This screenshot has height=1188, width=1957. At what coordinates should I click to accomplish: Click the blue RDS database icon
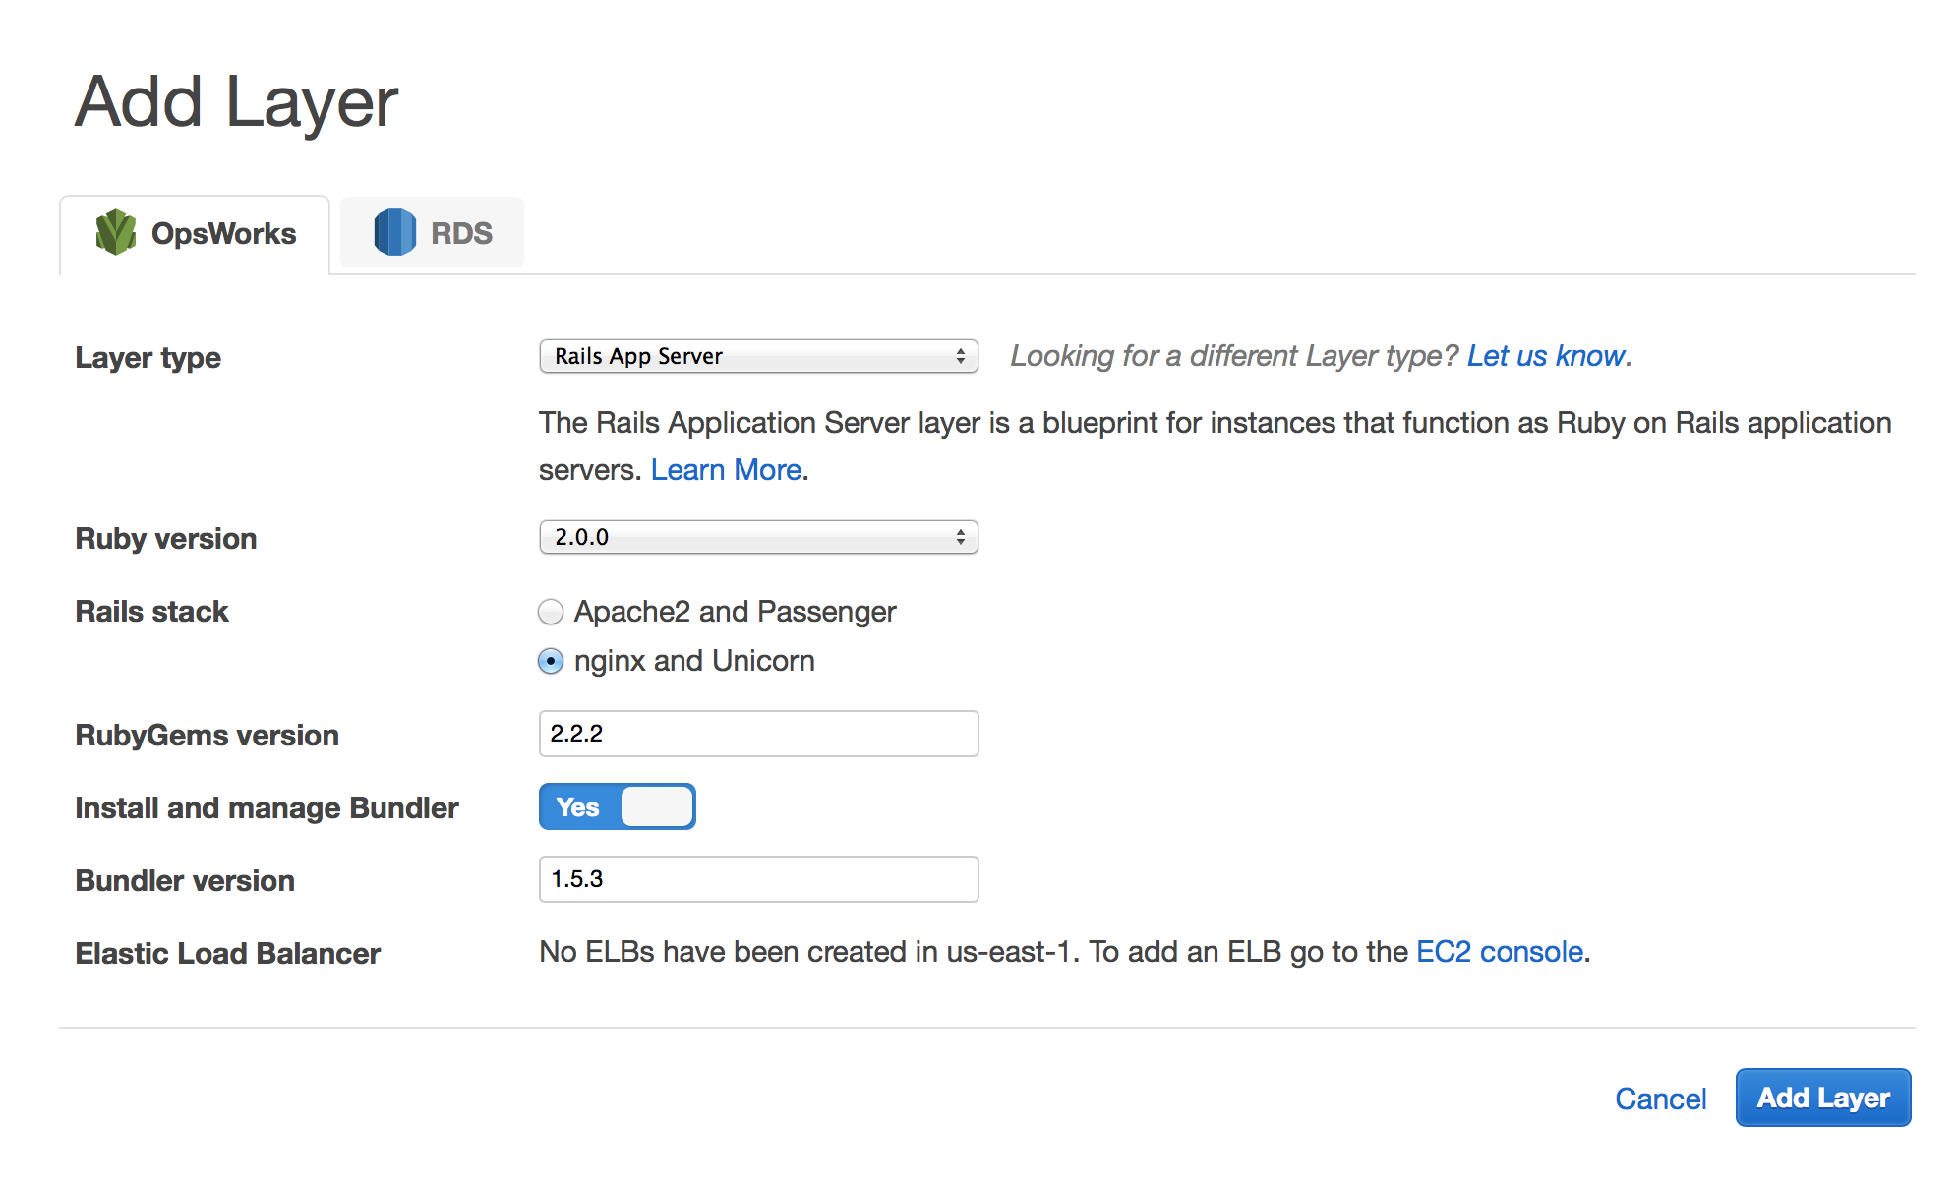coord(394,232)
